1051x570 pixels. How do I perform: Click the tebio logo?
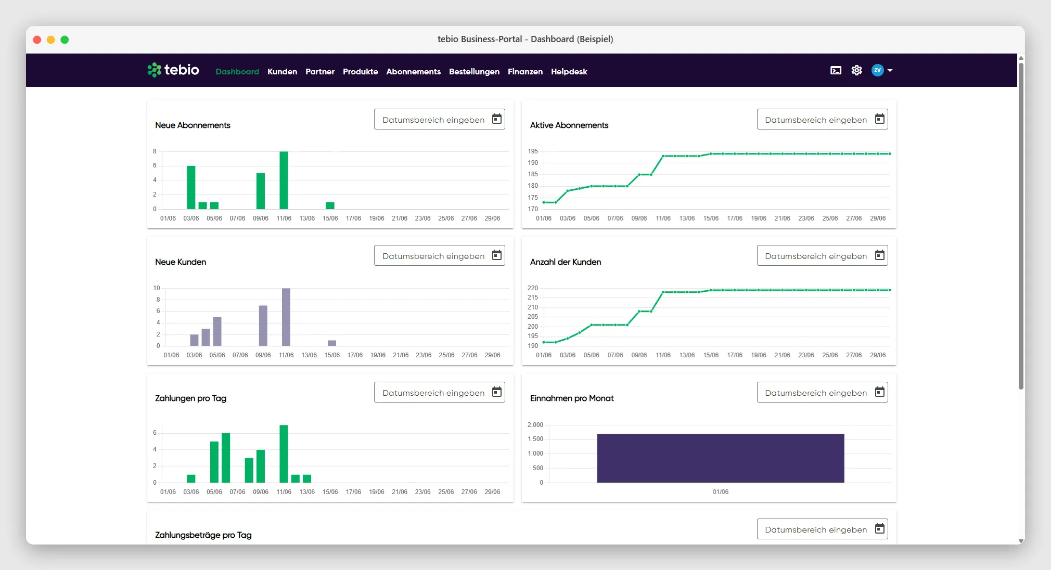[173, 70]
